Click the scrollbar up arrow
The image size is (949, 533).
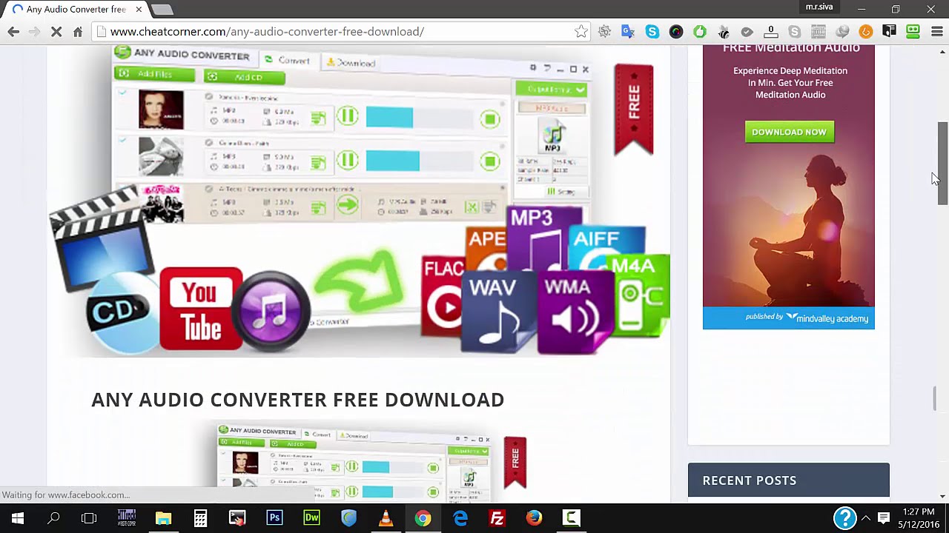pyautogui.click(x=942, y=51)
